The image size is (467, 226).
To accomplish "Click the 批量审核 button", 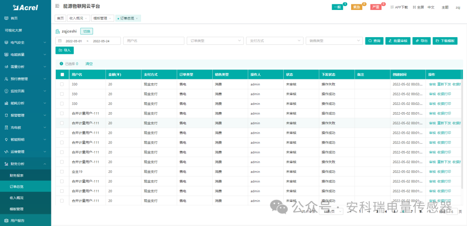I will (398, 41).
